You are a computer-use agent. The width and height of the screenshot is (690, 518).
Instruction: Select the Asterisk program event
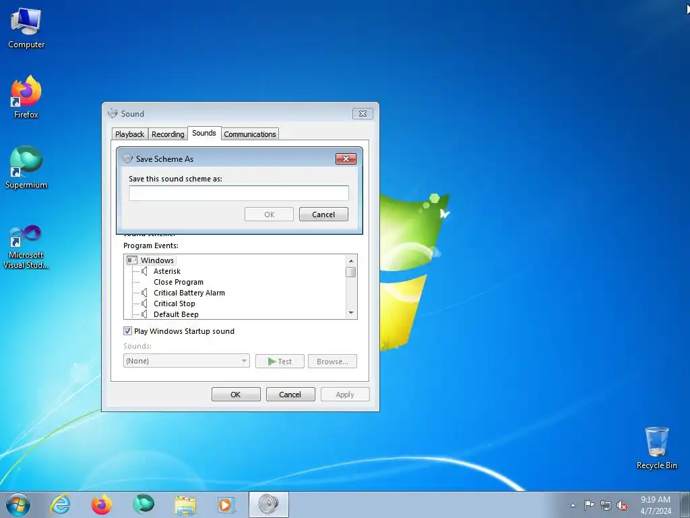(x=167, y=271)
